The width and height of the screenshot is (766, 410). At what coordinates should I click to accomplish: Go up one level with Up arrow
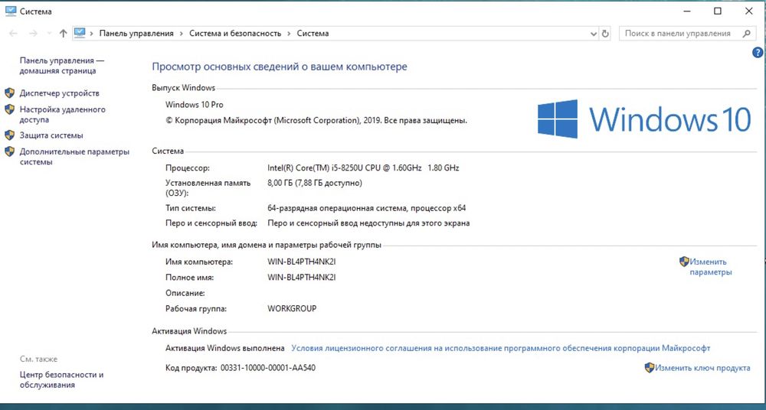pyautogui.click(x=63, y=33)
